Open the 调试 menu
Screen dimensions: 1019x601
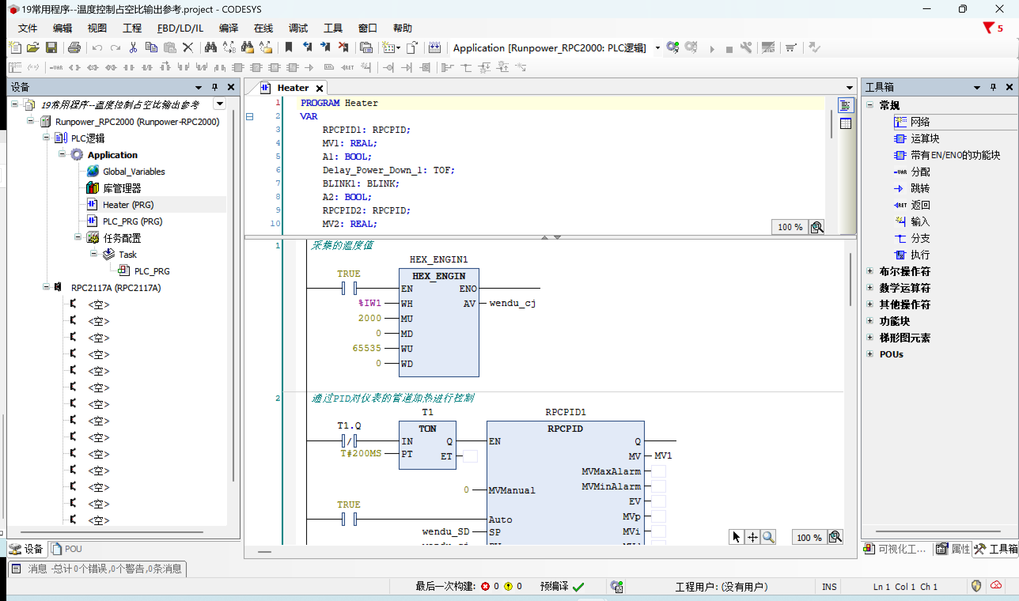[x=298, y=28]
